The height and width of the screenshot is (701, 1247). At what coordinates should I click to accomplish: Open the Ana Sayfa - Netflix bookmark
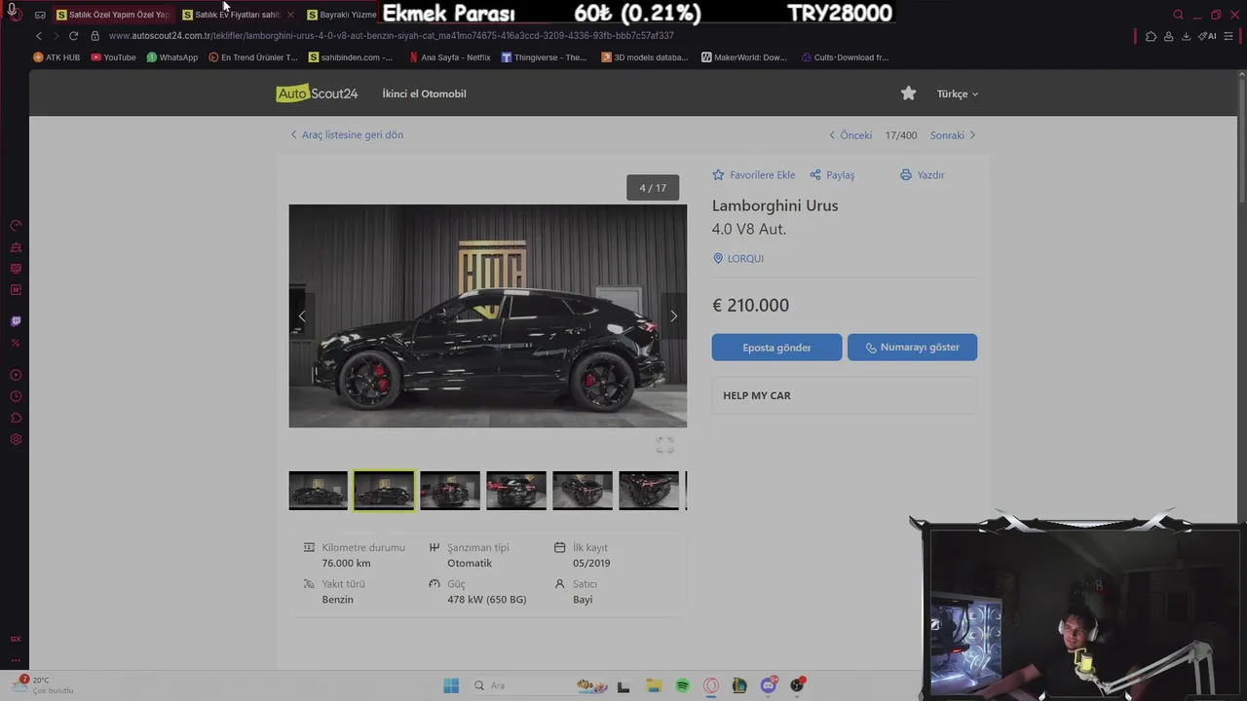click(449, 57)
